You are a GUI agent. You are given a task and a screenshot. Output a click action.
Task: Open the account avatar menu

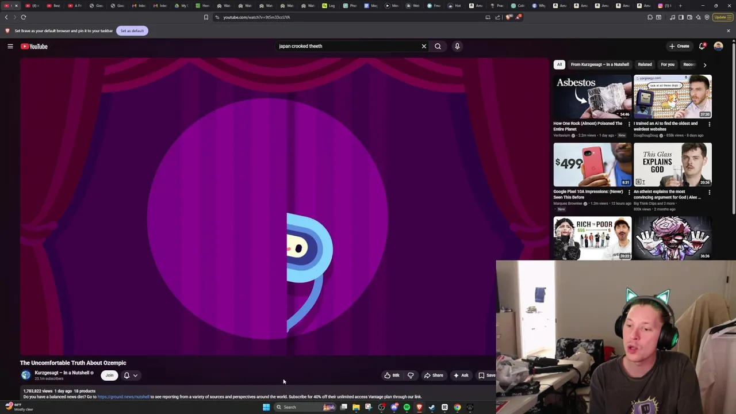coord(718,46)
